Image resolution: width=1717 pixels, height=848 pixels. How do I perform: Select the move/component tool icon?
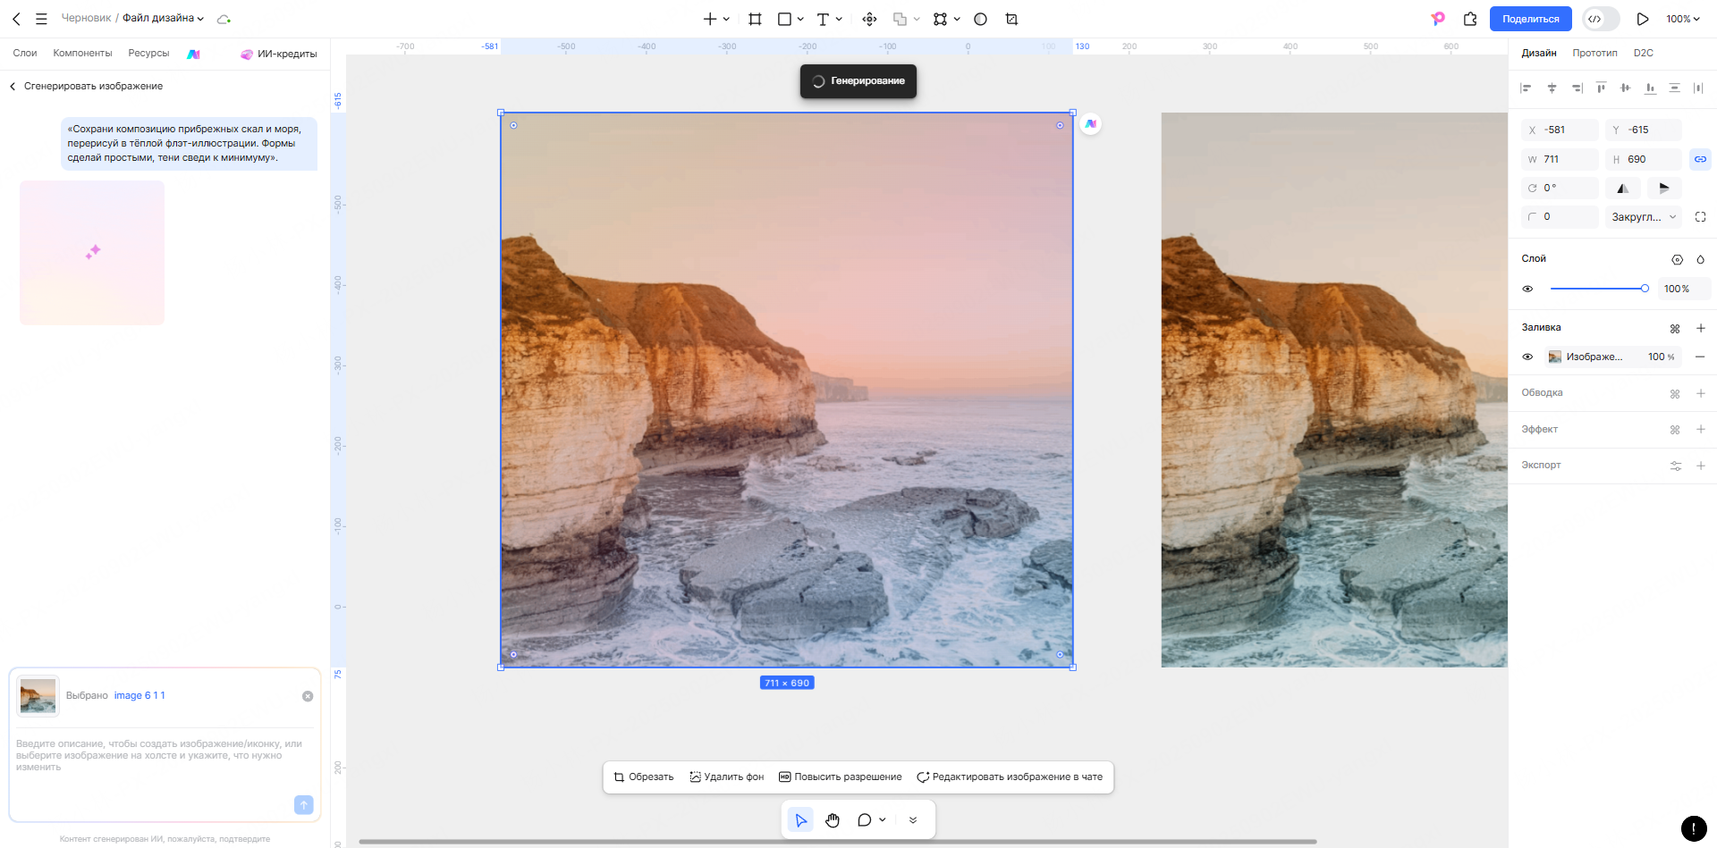tap(869, 19)
